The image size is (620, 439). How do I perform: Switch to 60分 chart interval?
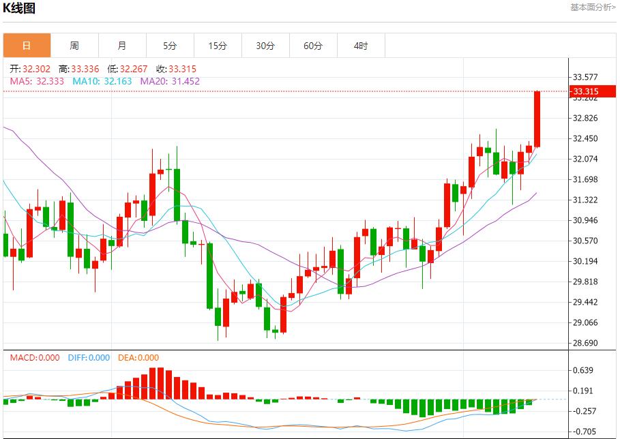(313, 46)
